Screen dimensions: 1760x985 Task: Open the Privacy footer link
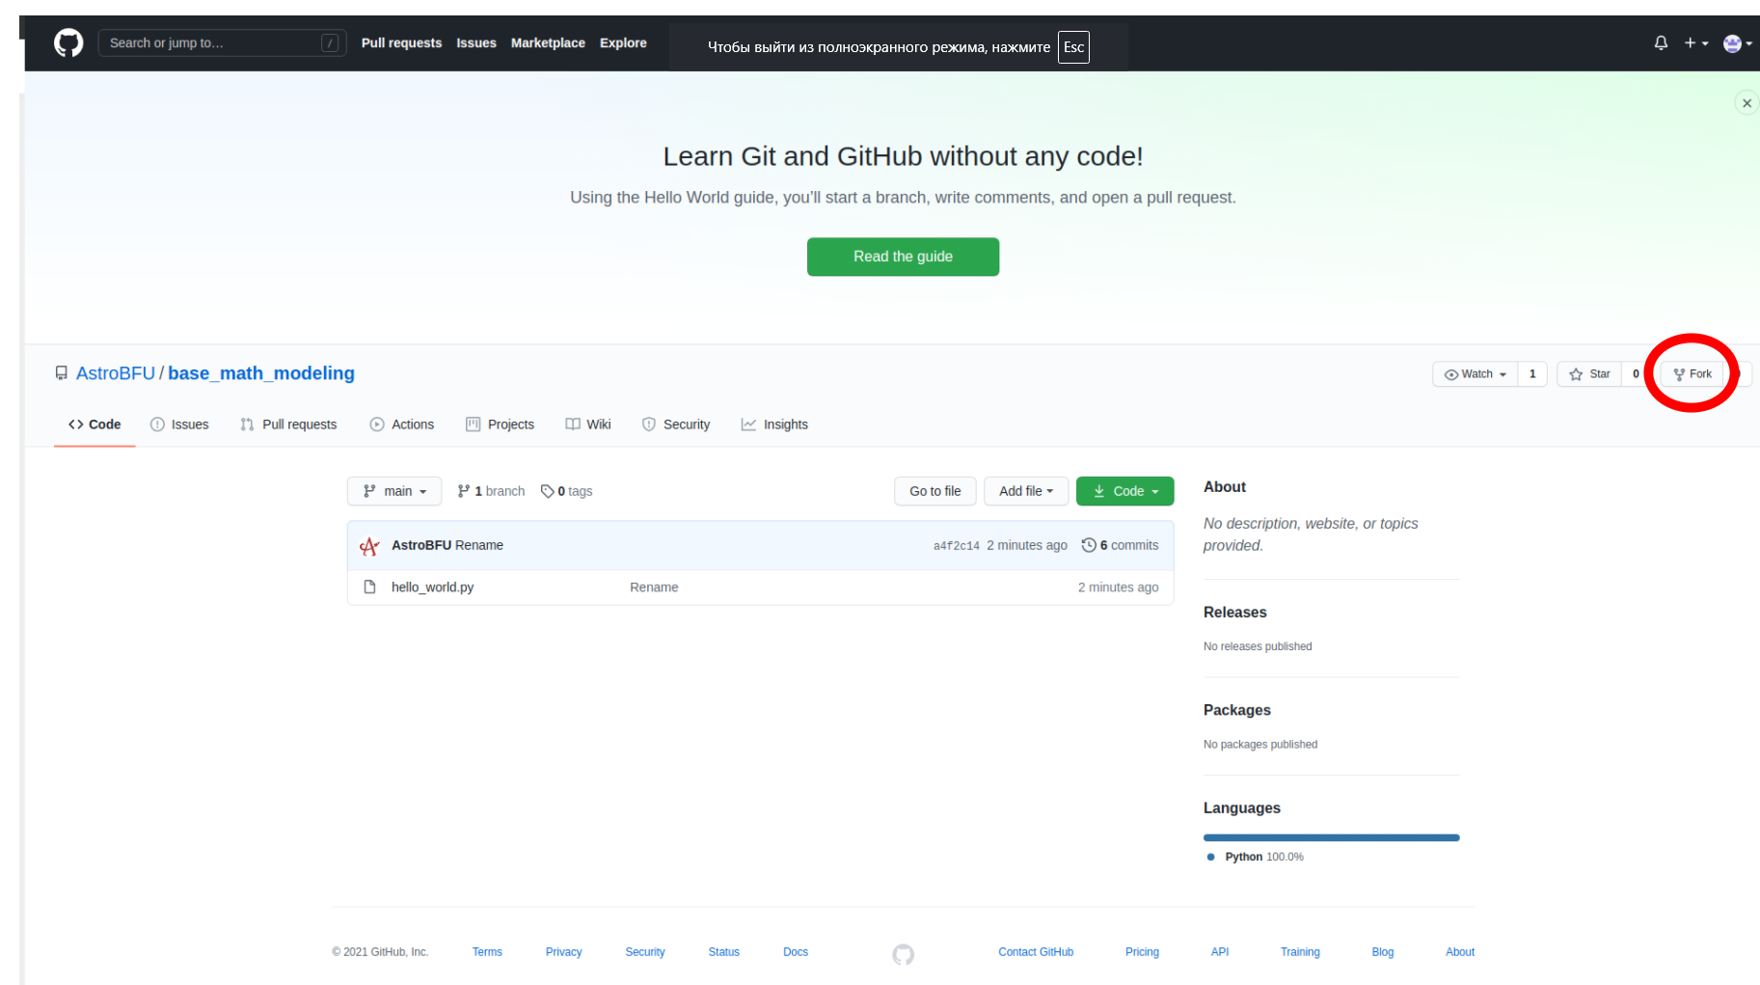(563, 952)
